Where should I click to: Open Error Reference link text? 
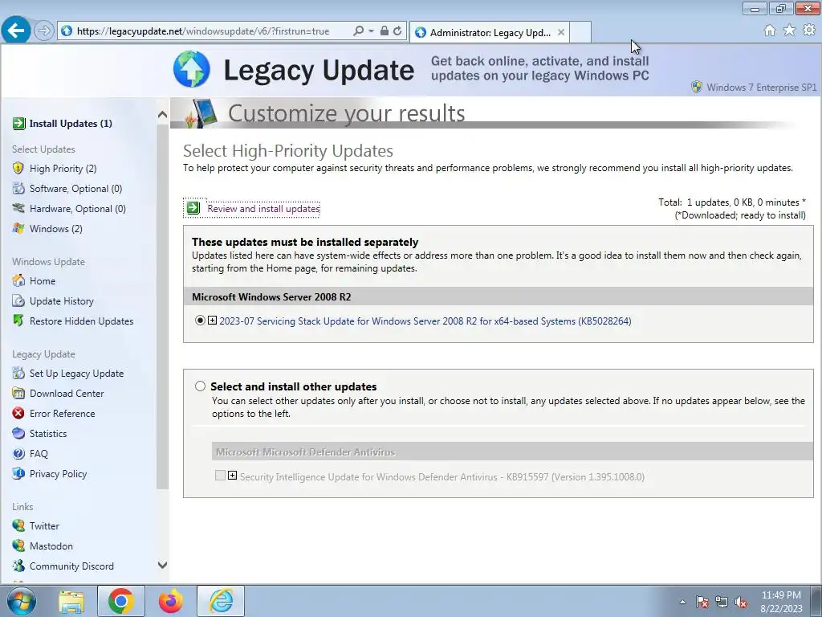[63, 414]
